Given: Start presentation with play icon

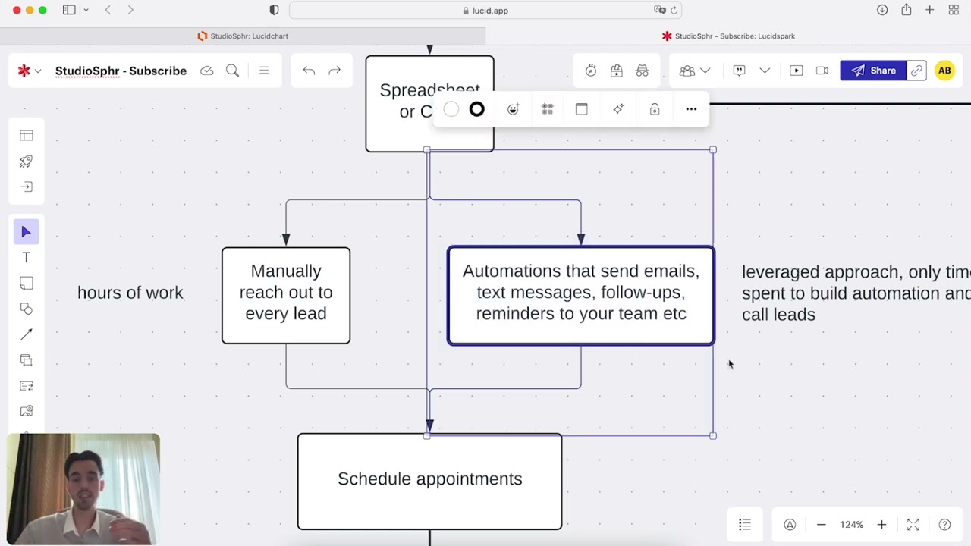Looking at the screenshot, I should coord(797,71).
